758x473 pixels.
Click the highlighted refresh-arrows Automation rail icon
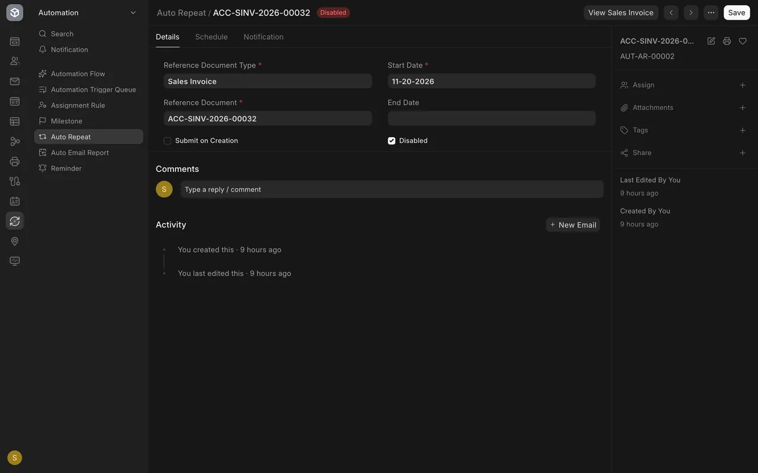click(x=15, y=221)
